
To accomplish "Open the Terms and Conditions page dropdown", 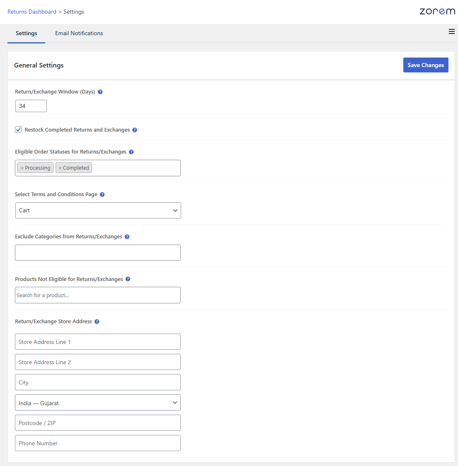I will point(98,210).
